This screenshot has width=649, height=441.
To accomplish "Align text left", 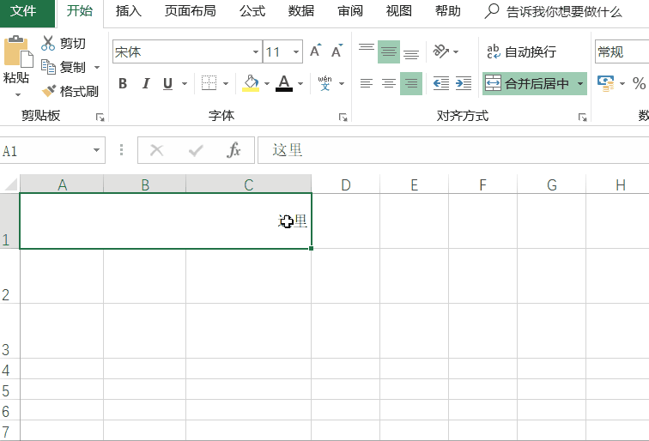I will tap(367, 83).
